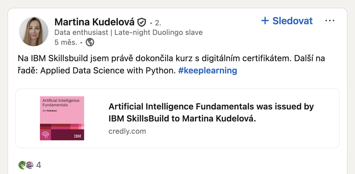Click the IBM logo on the badge image
The width and height of the screenshot is (355, 174).
click(77, 137)
